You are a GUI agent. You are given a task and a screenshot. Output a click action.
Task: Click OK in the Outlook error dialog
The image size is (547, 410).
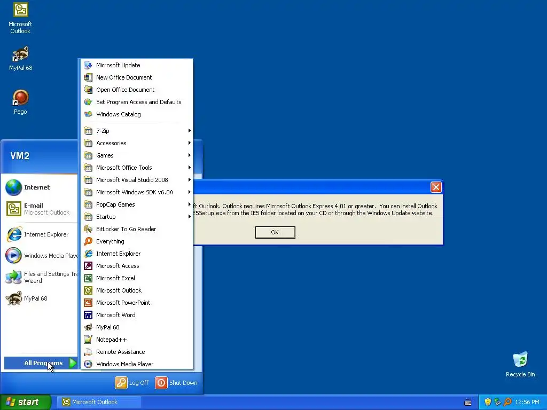coord(275,232)
